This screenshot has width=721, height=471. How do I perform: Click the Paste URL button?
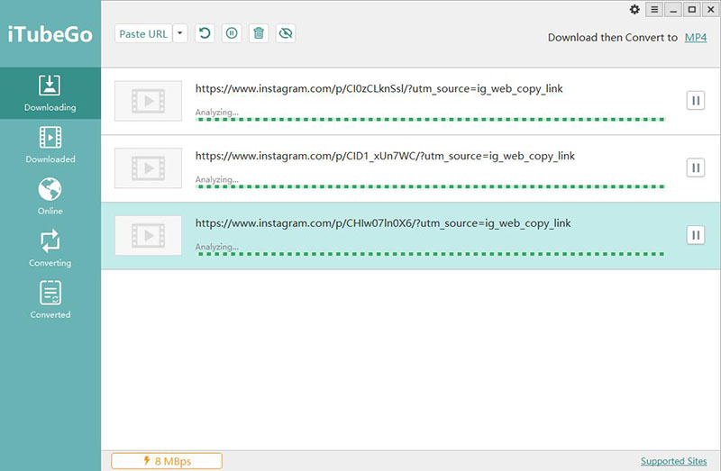point(143,33)
